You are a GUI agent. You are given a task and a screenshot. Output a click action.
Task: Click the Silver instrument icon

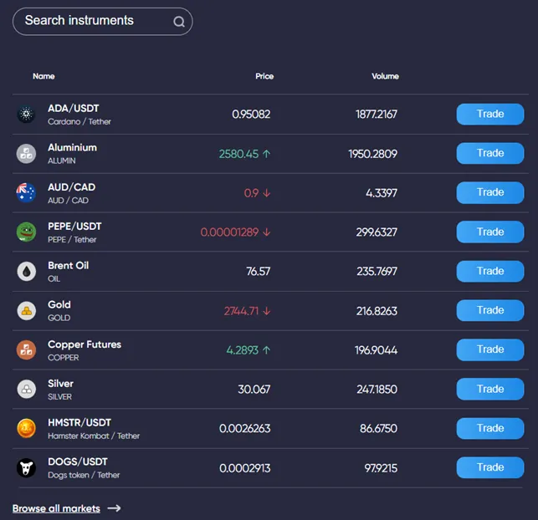[27, 390]
